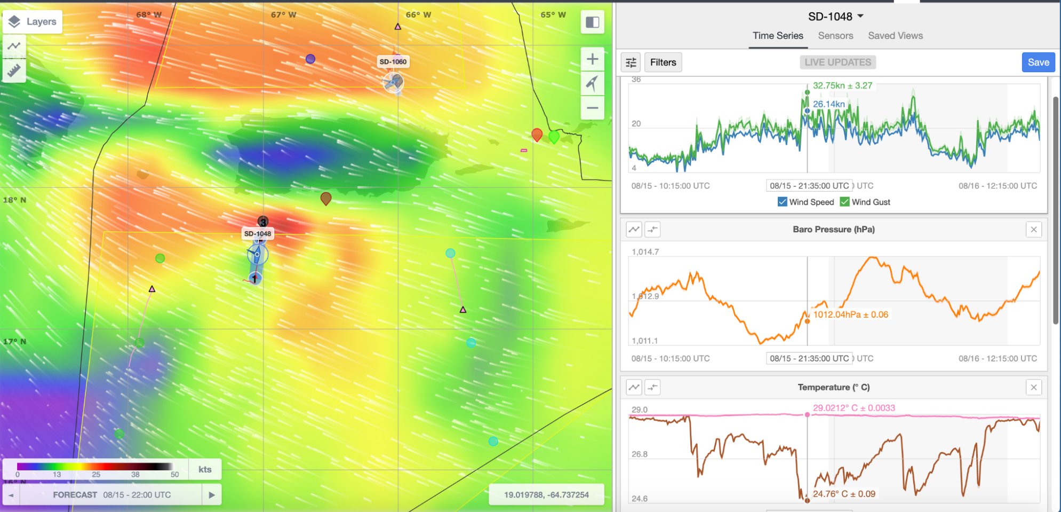Click waypoint number 3 marker

[x=263, y=222]
